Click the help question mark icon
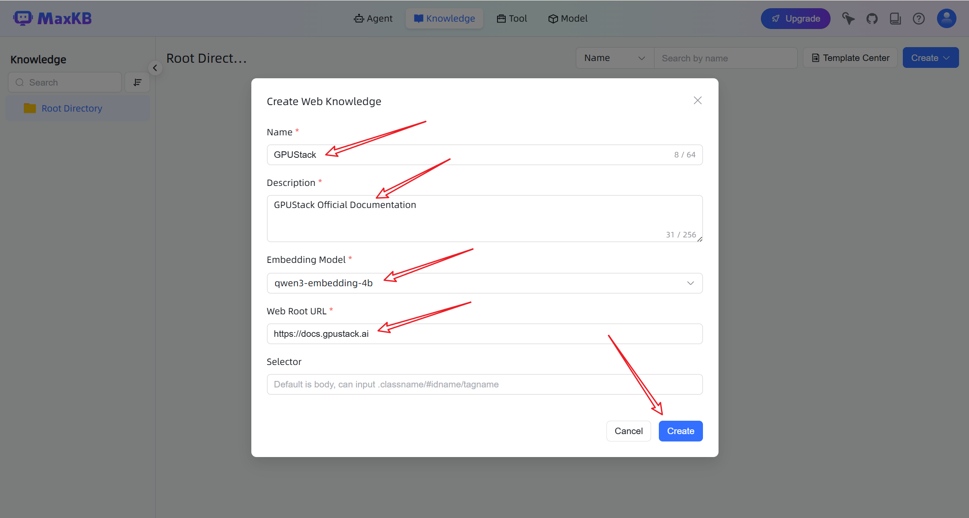Screen dimensions: 969x518 point(918,19)
